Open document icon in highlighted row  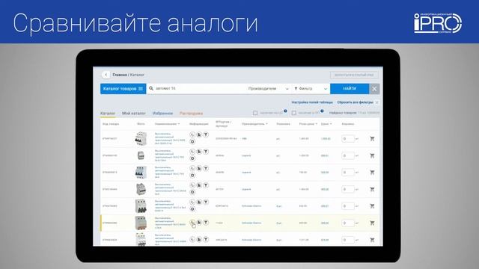point(199,223)
